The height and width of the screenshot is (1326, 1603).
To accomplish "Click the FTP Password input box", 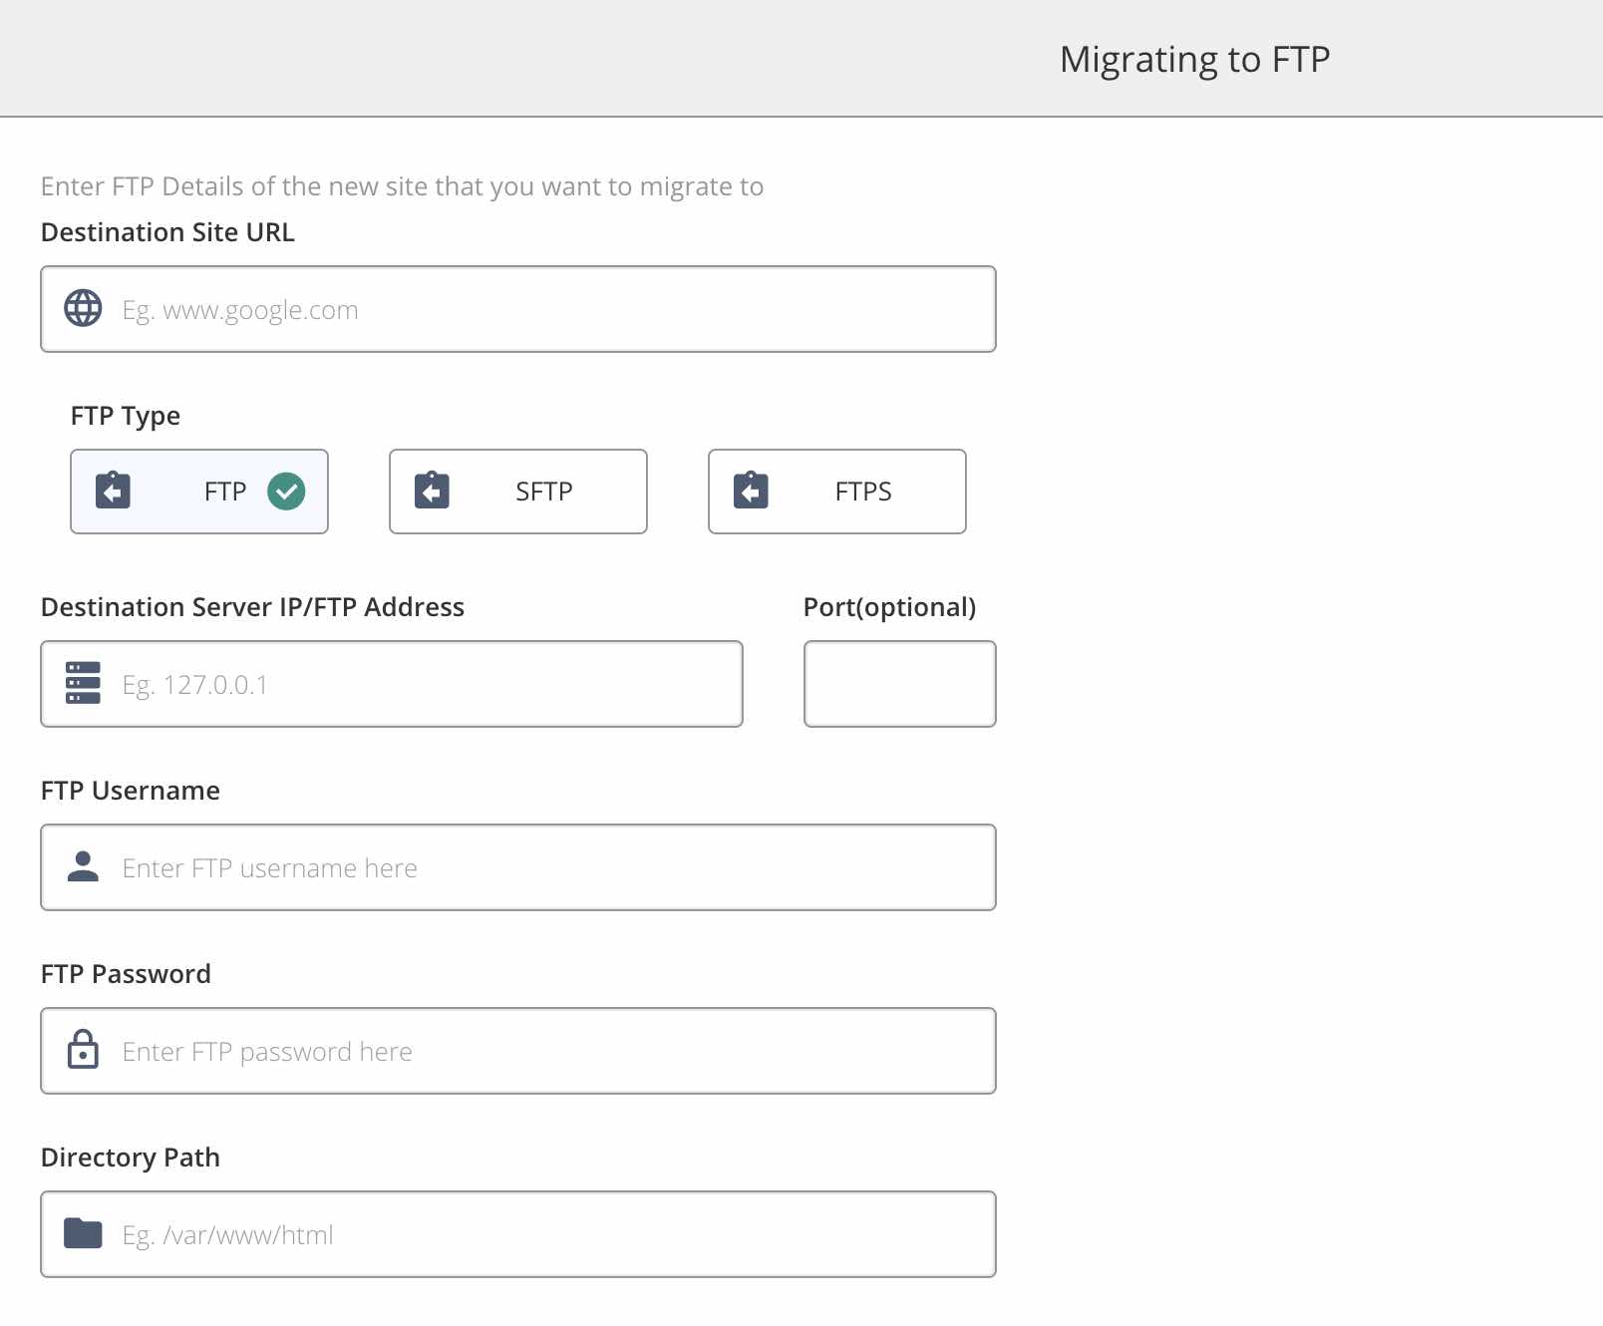I will click(518, 1051).
